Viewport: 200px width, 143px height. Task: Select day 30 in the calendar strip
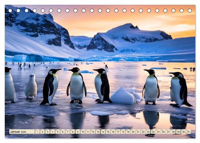[183, 132]
